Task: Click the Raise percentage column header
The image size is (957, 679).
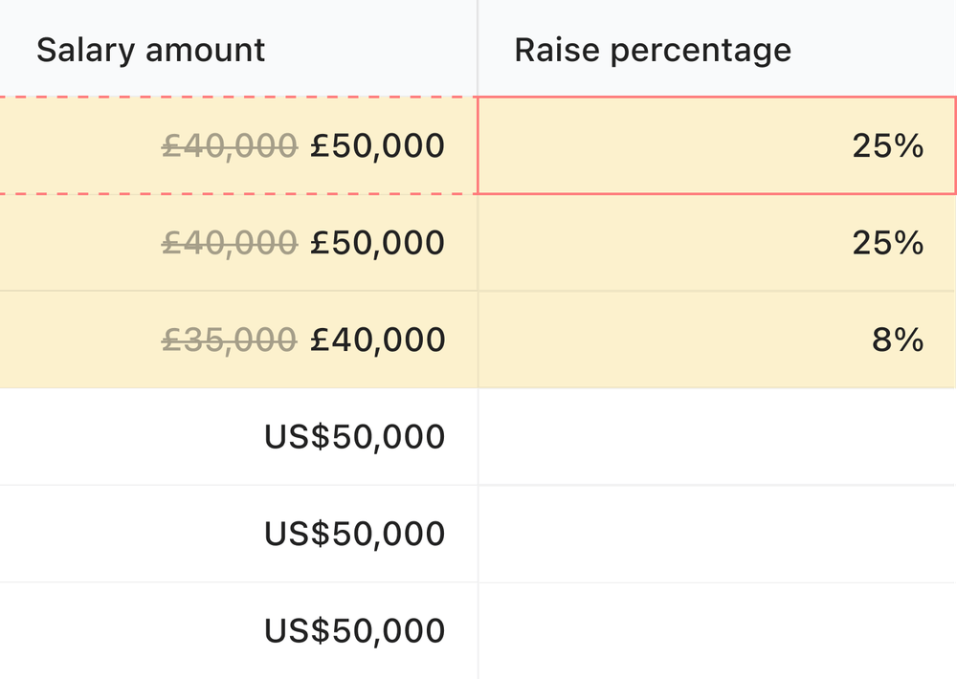Action: [653, 50]
